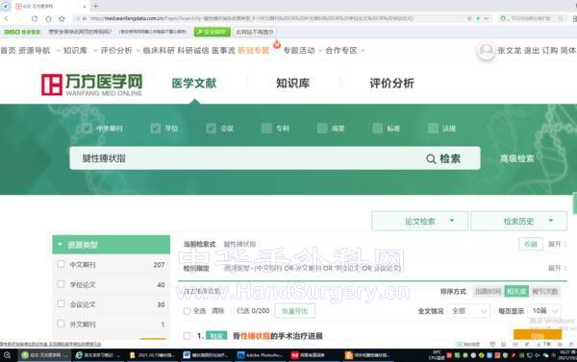Image resolution: width=577 pixels, height=362 pixels.
Task: Click 清除 to clear selection
Action: click(x=218, y=311)
